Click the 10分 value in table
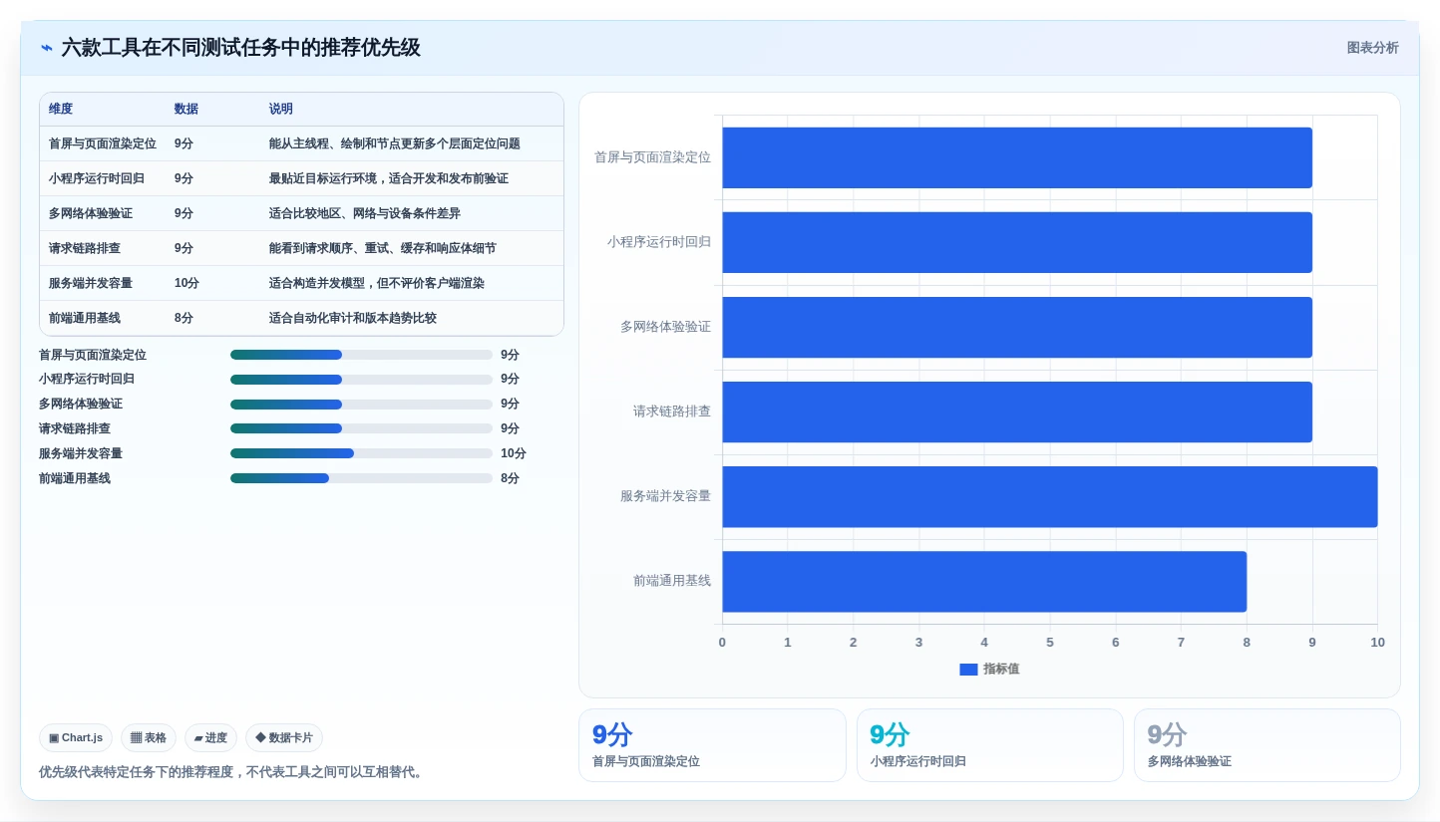The image size is (1440, 822). pos(186,283)
